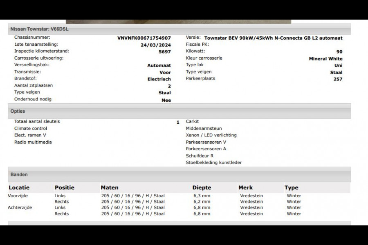Select the Climate control option
The image size is (368, 245).
[x=31, y=129]
